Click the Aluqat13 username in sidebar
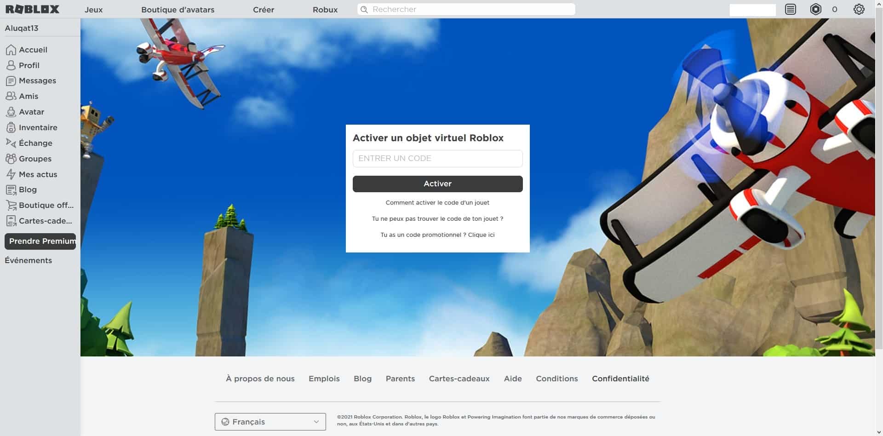The height and width of the screenshot is (436, 883). pos(22,28)
